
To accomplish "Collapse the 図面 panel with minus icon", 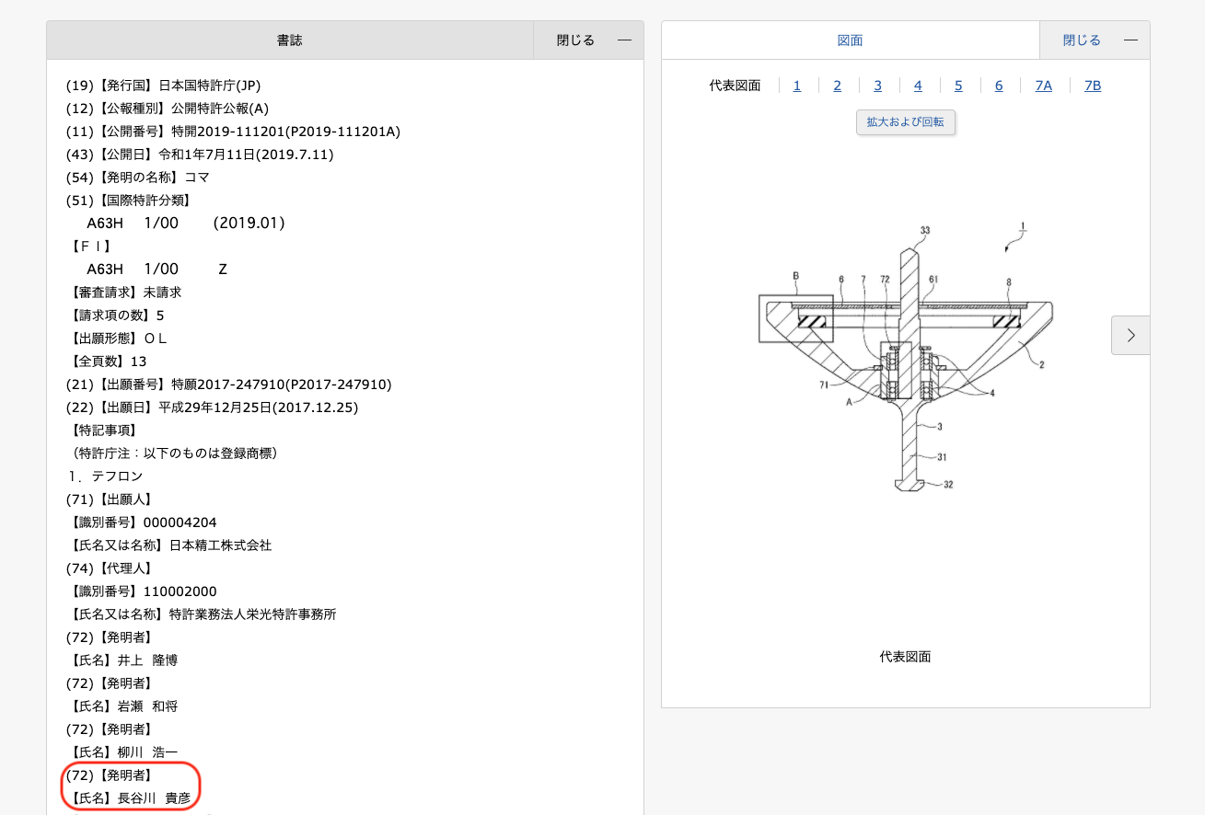I will pos(1130,40).
